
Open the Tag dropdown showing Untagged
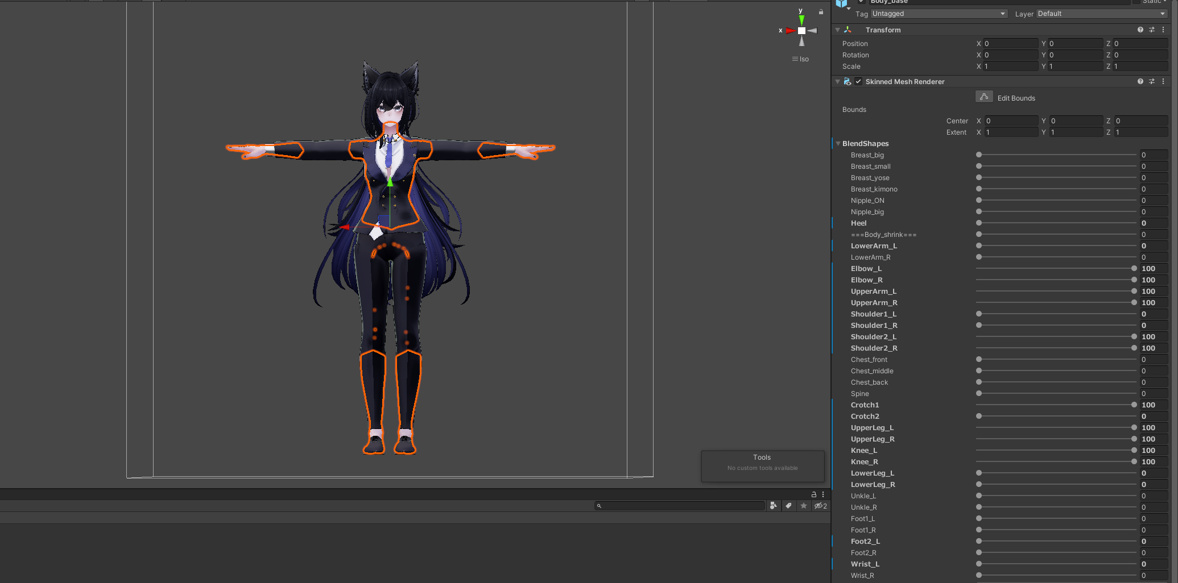pos(939,14)
